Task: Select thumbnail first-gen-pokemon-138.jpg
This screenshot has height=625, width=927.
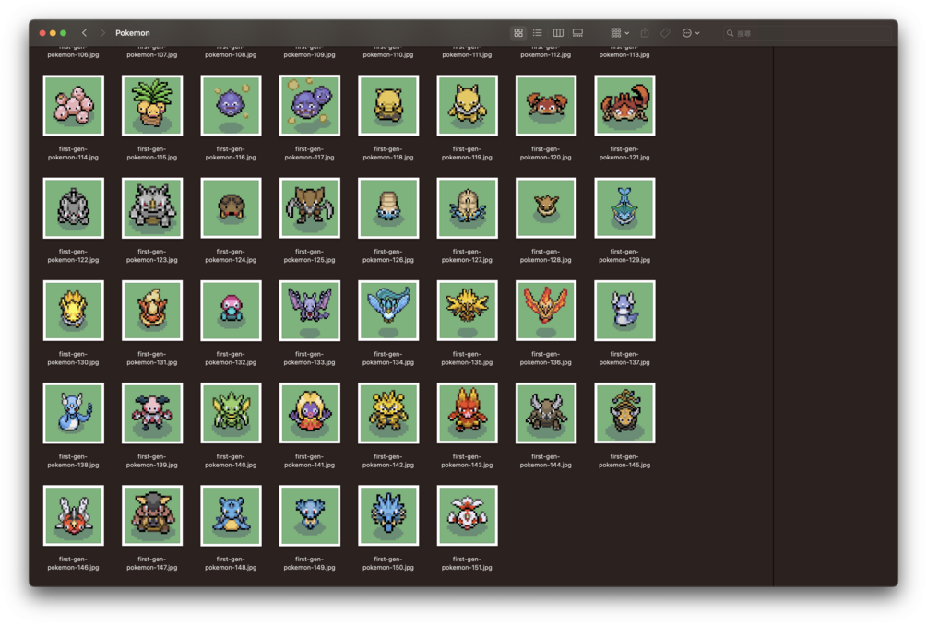Action: [x=73, y=413]
